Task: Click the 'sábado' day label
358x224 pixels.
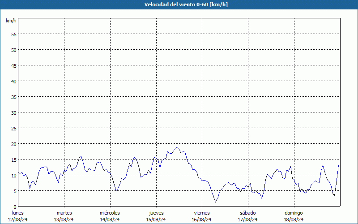Action: pyautogui.click(x=248, y=213)
